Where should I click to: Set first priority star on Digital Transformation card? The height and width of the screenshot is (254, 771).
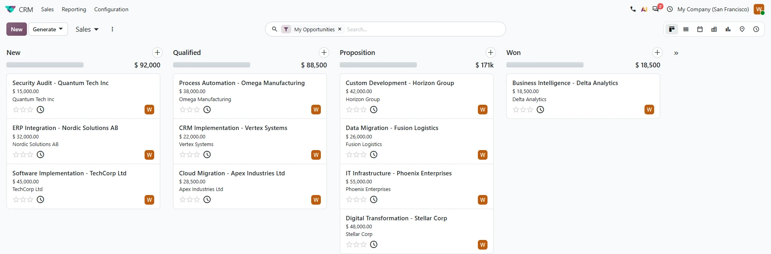[349, 244]
